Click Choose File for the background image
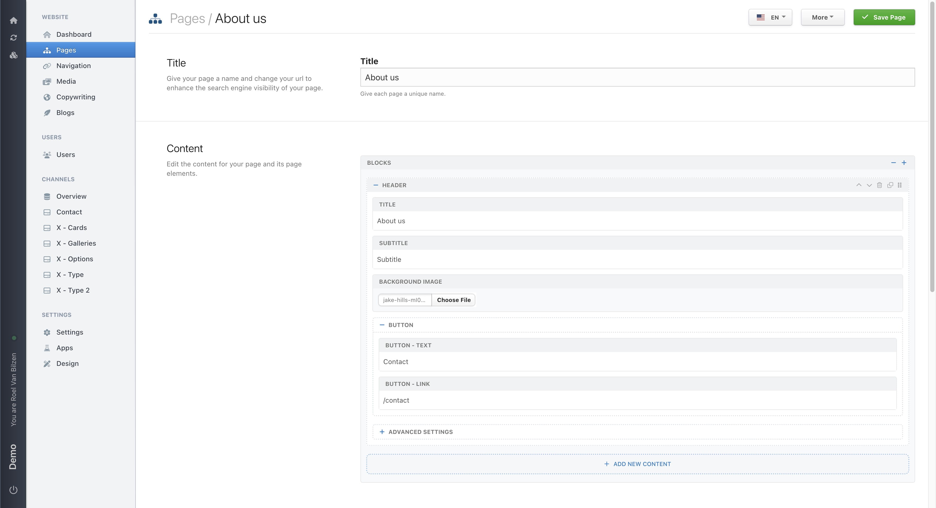Image resolution: width=936 pixels, height=508 pixels. (x=453, y=300)
